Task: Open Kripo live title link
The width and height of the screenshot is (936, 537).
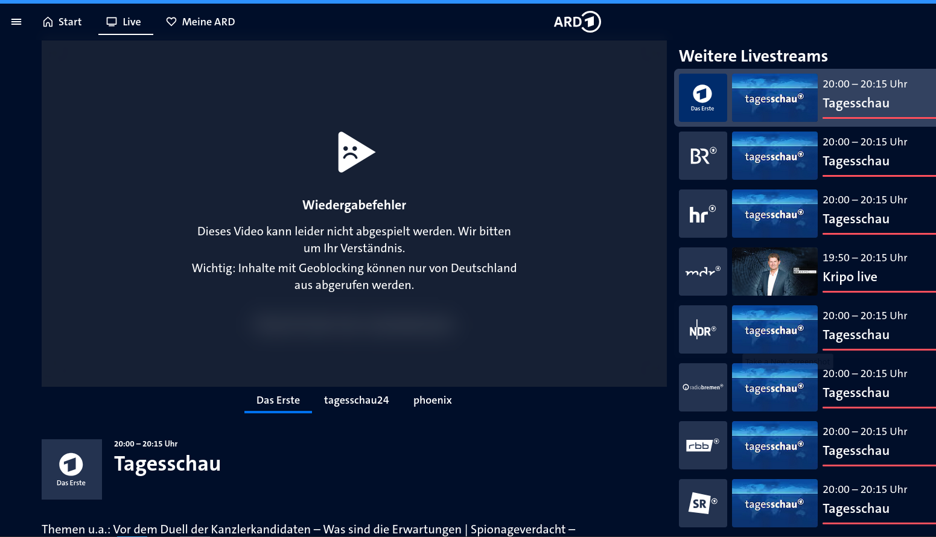Action: pos(850,277)
